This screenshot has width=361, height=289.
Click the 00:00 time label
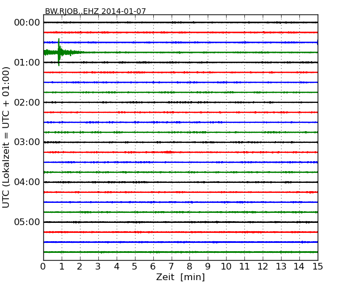(x=27, y=23)
